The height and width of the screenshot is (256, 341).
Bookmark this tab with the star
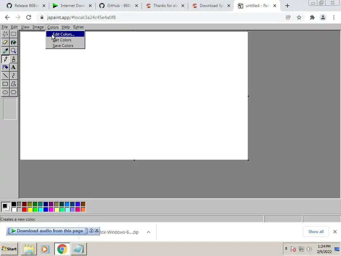click(x=299, y=17)
